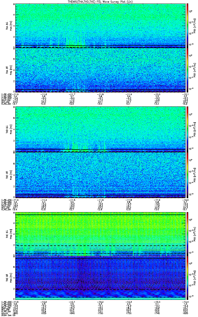Click the '-11.2' X_RE_GSE value under THD
Image resolution: width=198 pixels, height=317 pixels.
coord(16,200)
